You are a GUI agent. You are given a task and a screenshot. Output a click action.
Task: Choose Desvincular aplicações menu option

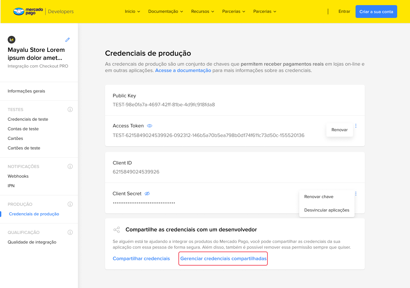click(327, 210)
